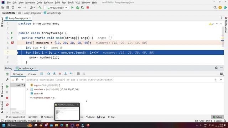Open the File menu
Image resolution: width=228 pixels, height=128 pixels.
[9, 2]
